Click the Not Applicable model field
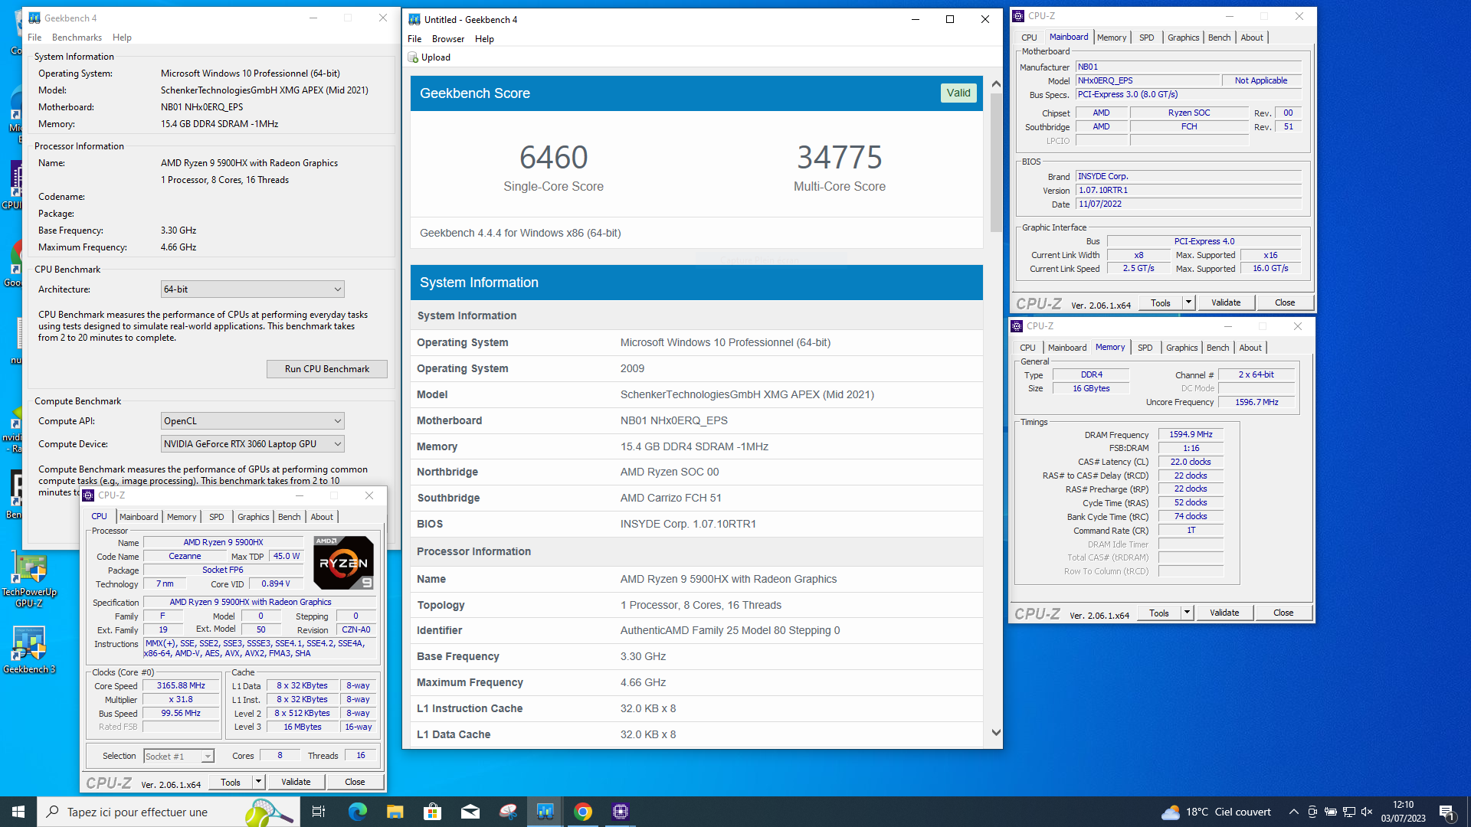The height and width of the screenshot is (827, 1471). (x=1260, y=80)
